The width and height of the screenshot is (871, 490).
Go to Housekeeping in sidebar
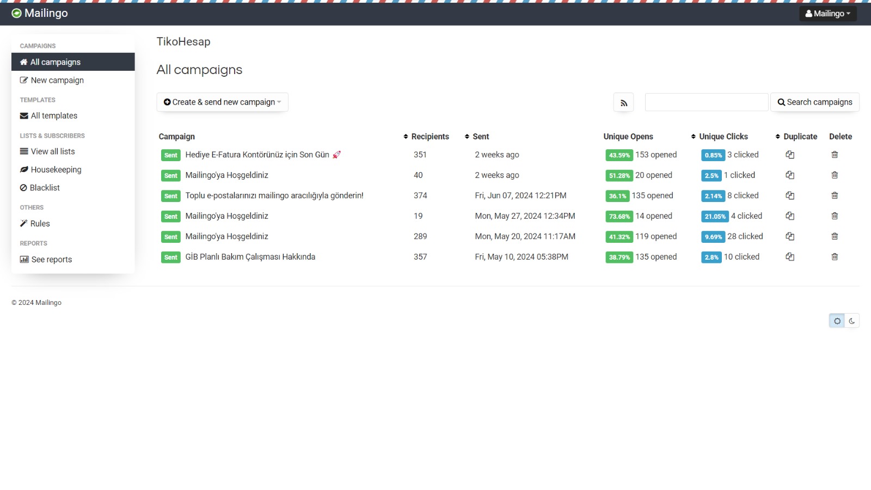coord(56,170)
